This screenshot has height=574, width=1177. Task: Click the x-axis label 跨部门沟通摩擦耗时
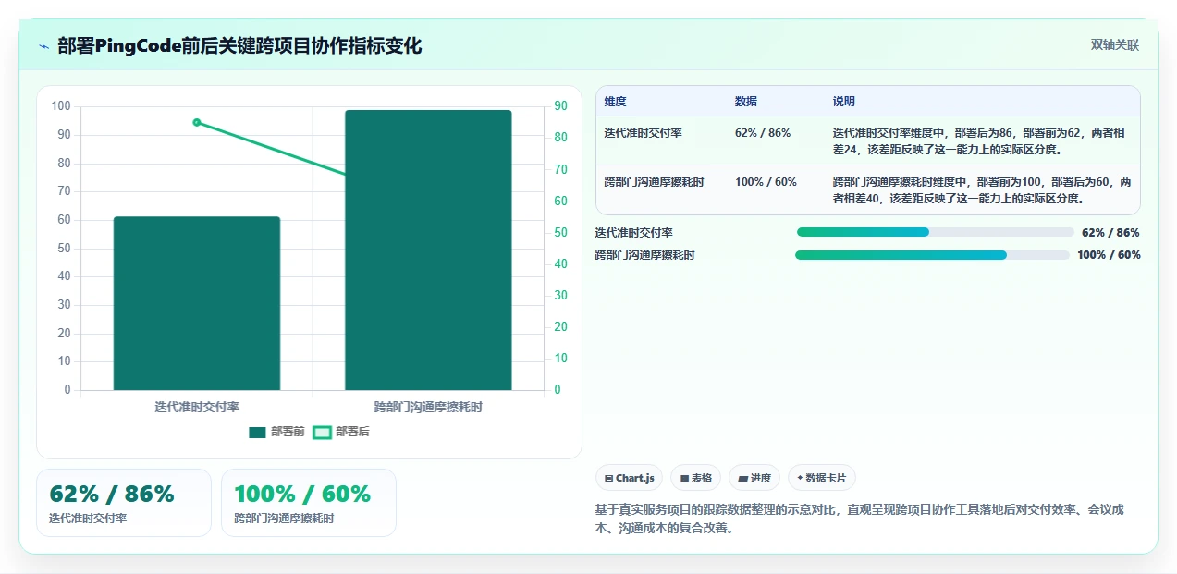(x=428, y=407)
